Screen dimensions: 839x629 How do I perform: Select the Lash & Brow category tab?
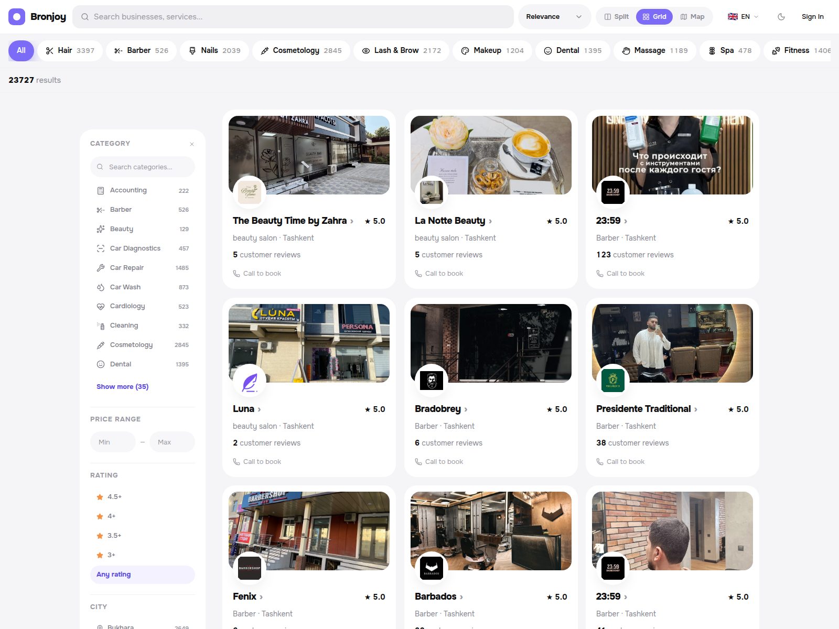pos(401,51)
